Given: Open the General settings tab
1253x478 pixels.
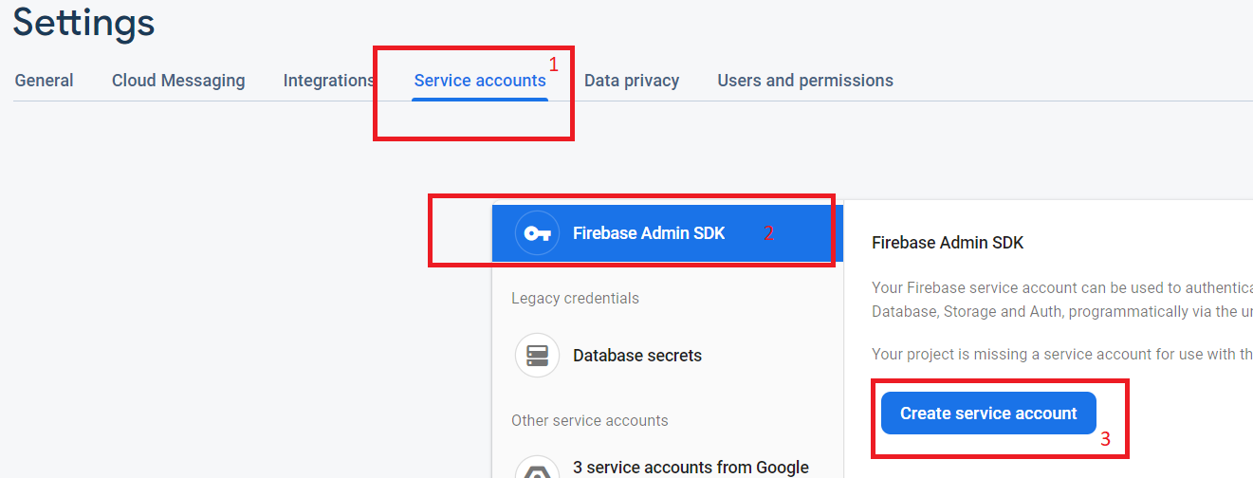Looking at the screenshot, I should (x=44, y=81).
